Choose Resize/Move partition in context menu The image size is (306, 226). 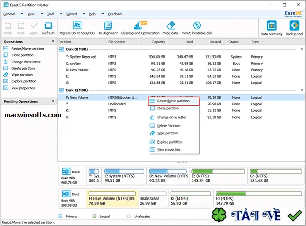pos(174,101)
